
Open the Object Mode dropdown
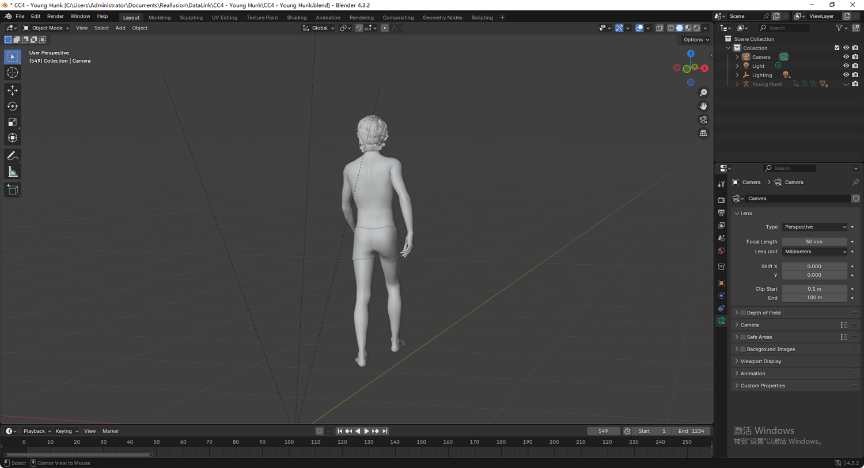(46, 28)
